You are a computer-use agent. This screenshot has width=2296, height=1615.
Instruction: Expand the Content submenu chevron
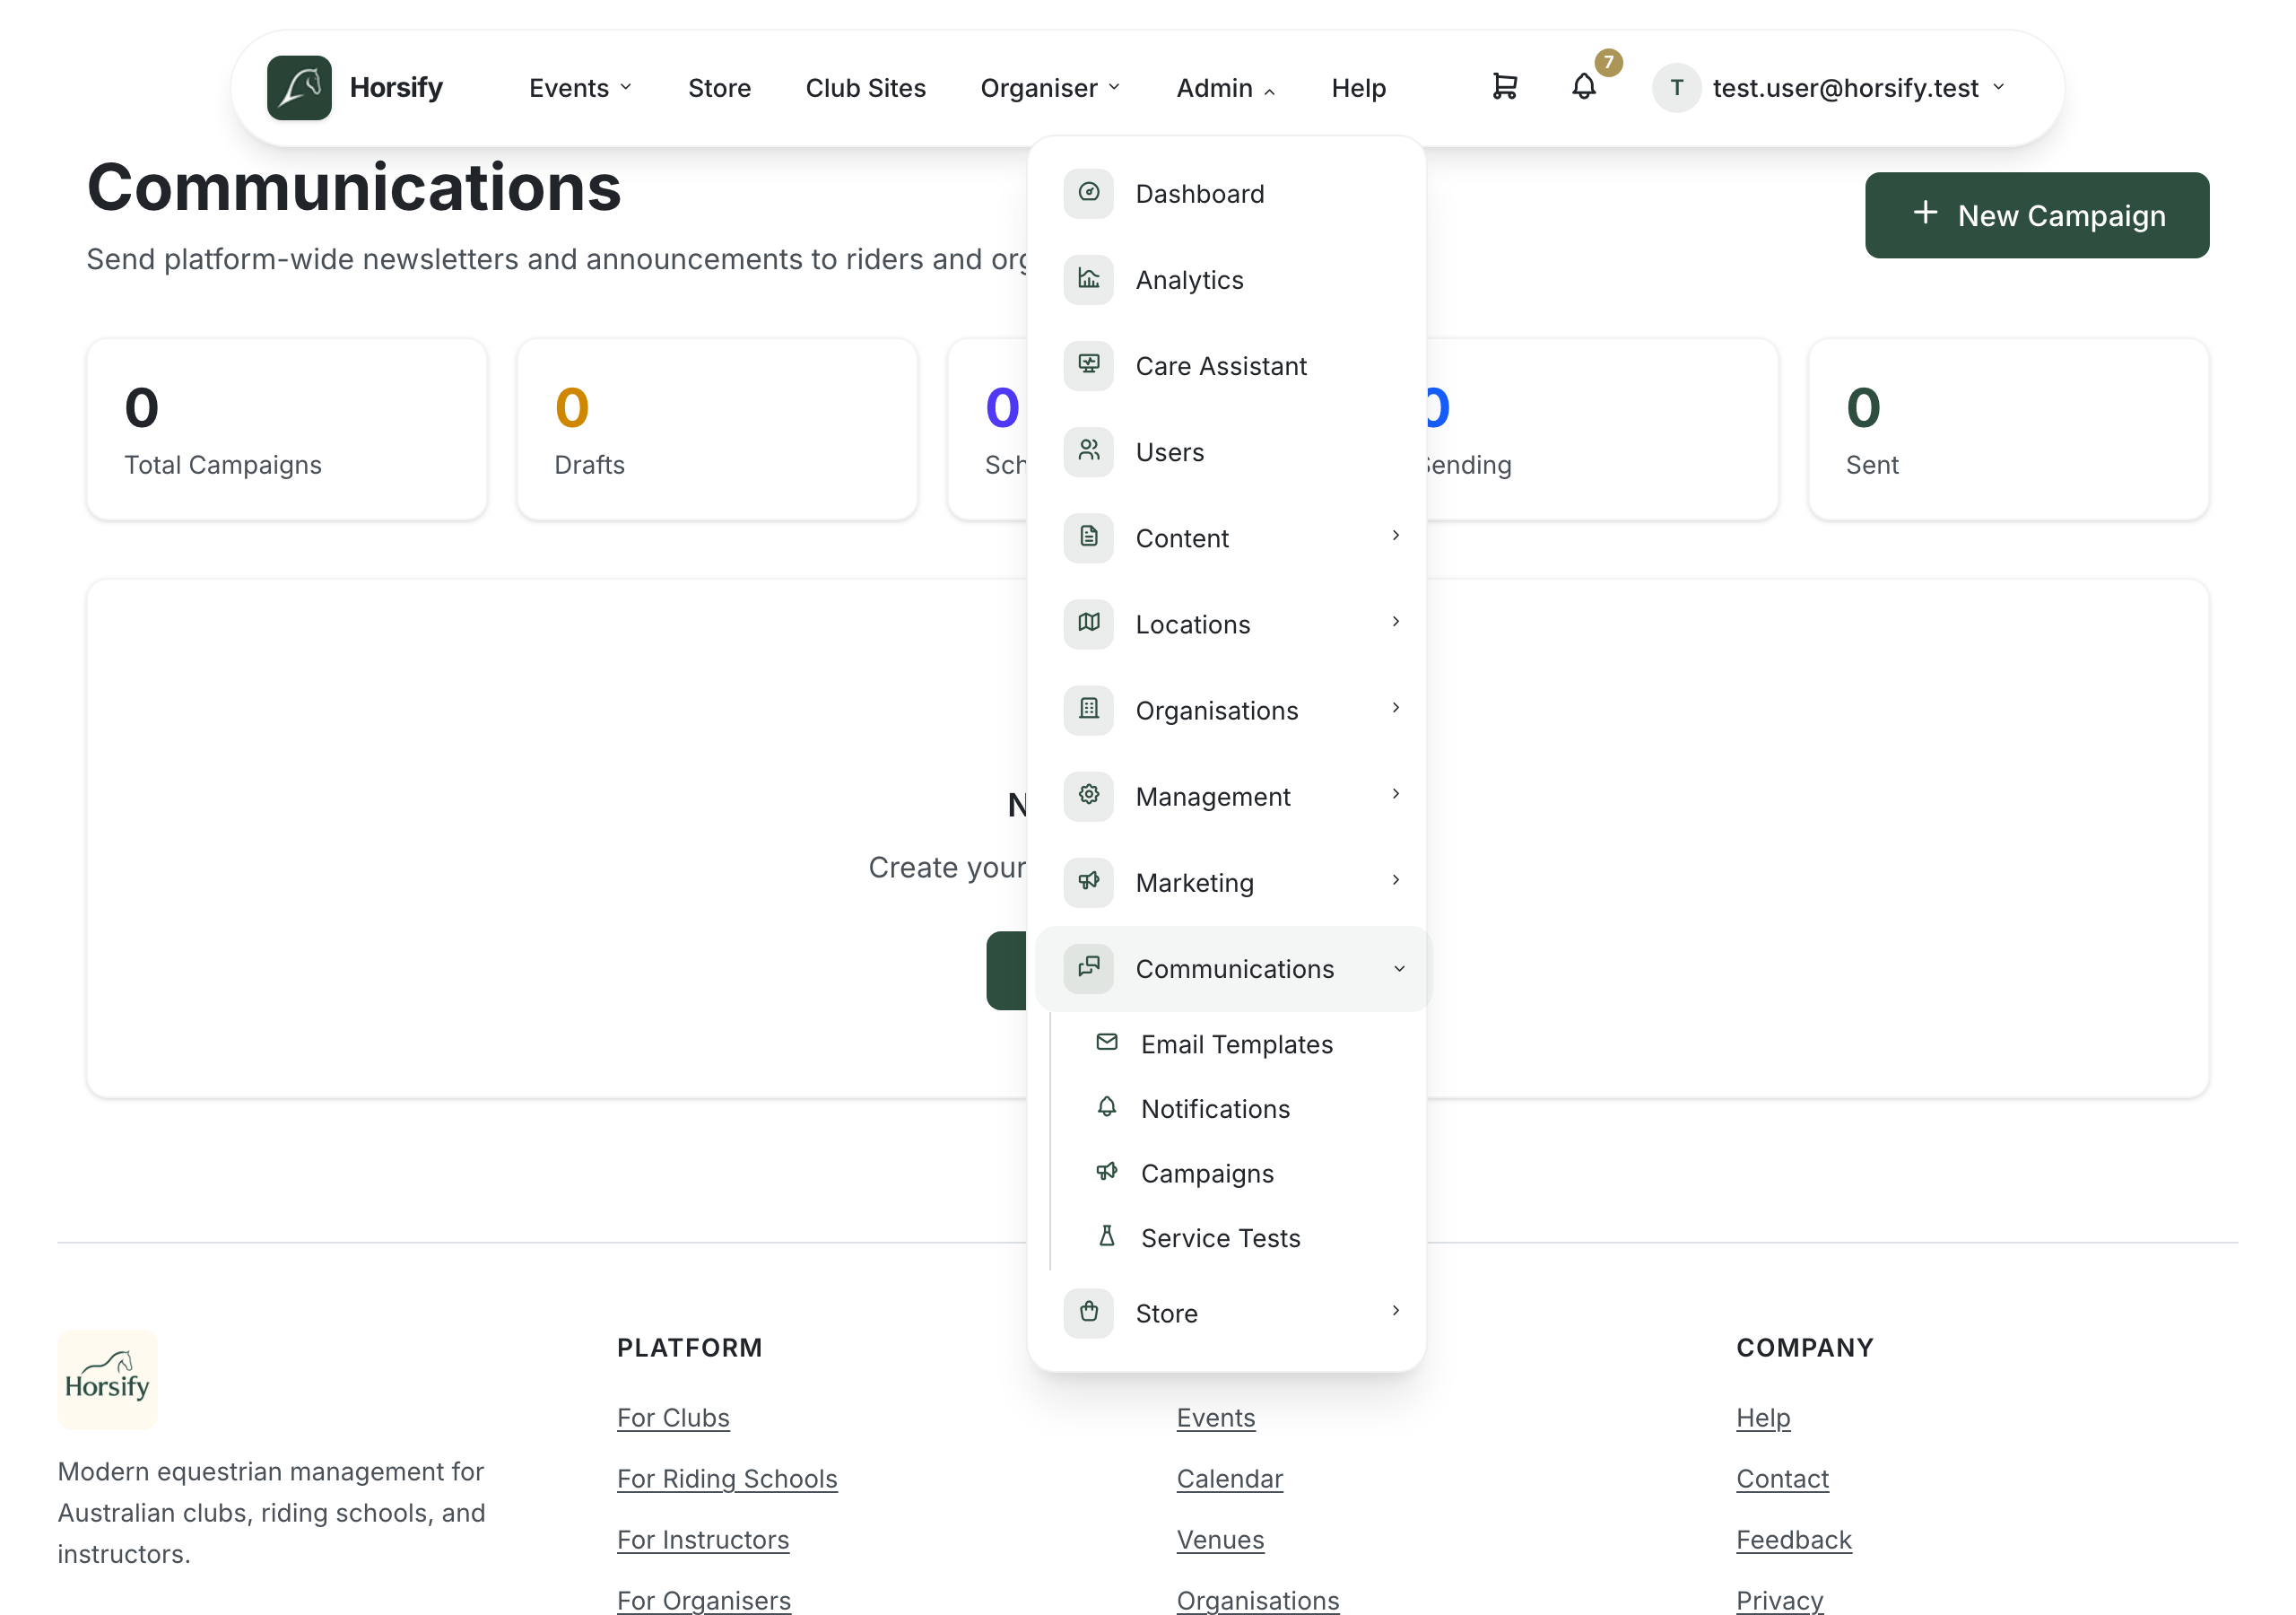tap(1396, 537)
